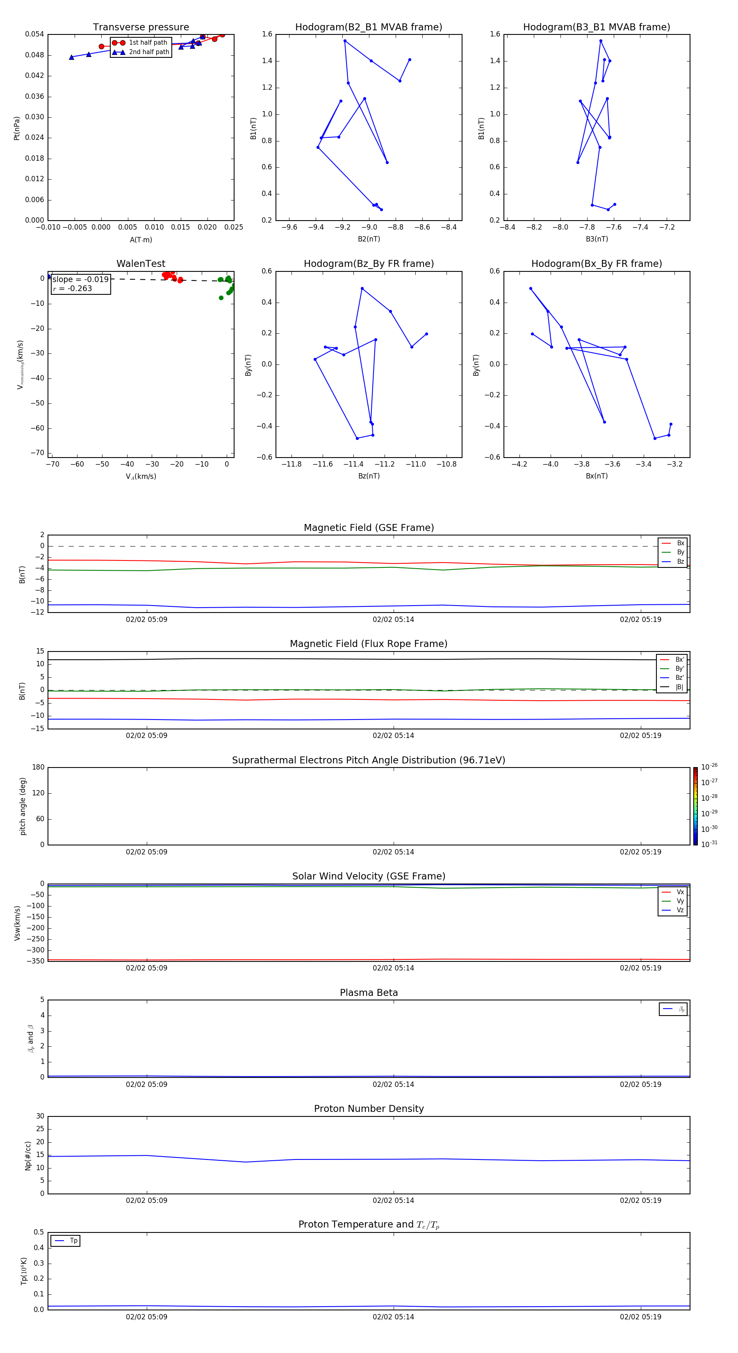Click the "B2(nT)" x-axis label
The height and width of the screenshot is (1353, 738).
point(369,239)
